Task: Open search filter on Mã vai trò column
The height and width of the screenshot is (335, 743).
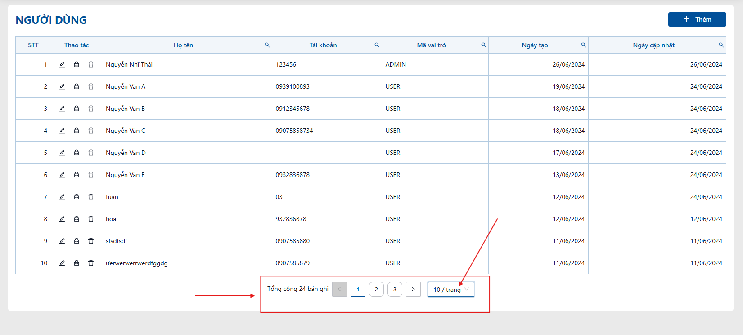Action: (x=484, y=45)
